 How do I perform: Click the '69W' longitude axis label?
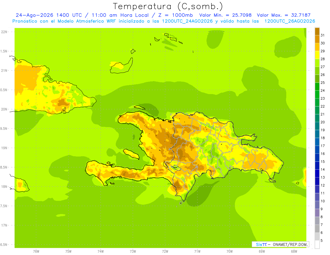(x=262, y=251)
